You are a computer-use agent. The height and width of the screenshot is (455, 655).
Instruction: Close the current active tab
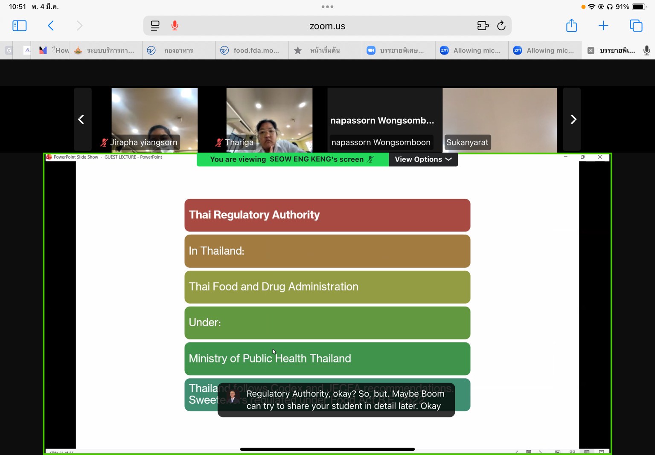591,51
